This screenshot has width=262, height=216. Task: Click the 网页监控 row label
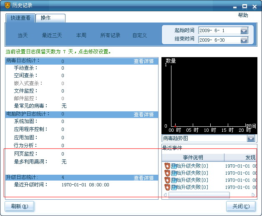coord(25,154)
